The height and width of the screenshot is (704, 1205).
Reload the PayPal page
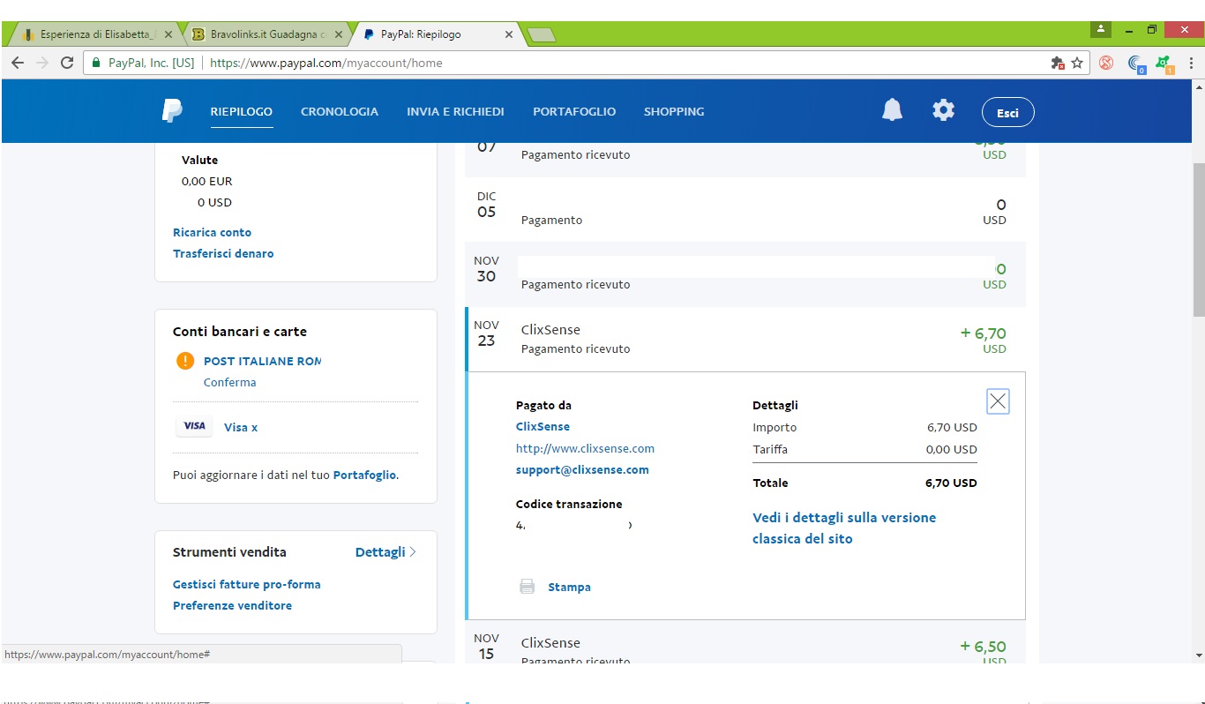67,63
